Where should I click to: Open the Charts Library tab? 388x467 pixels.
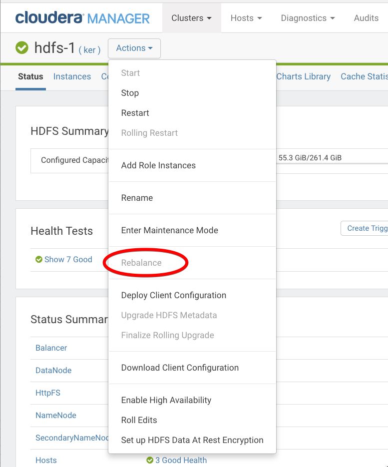303,76
